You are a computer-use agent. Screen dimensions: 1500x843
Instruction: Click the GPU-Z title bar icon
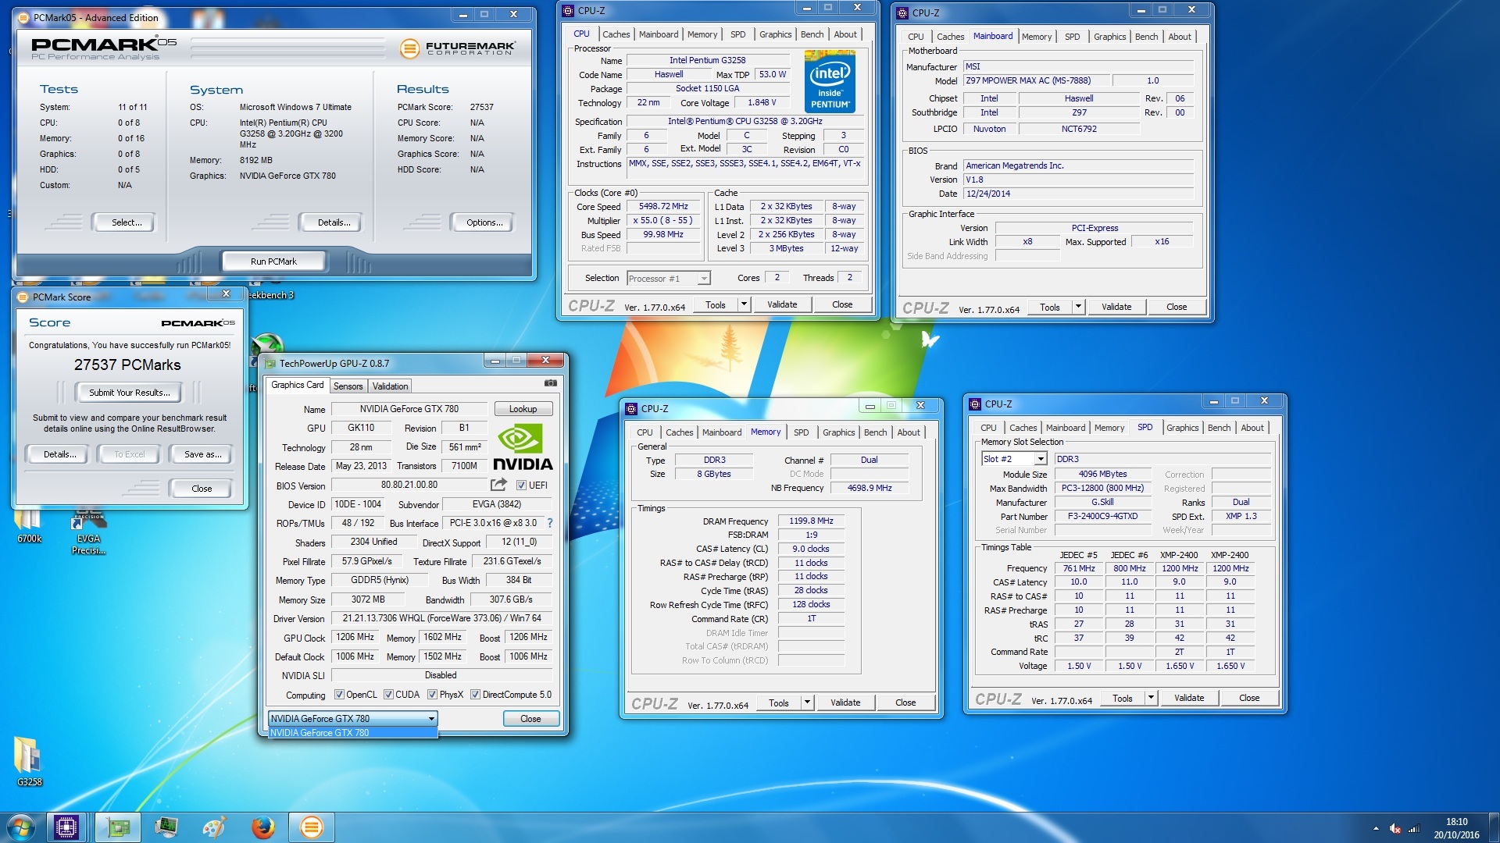tap(270, 363)
